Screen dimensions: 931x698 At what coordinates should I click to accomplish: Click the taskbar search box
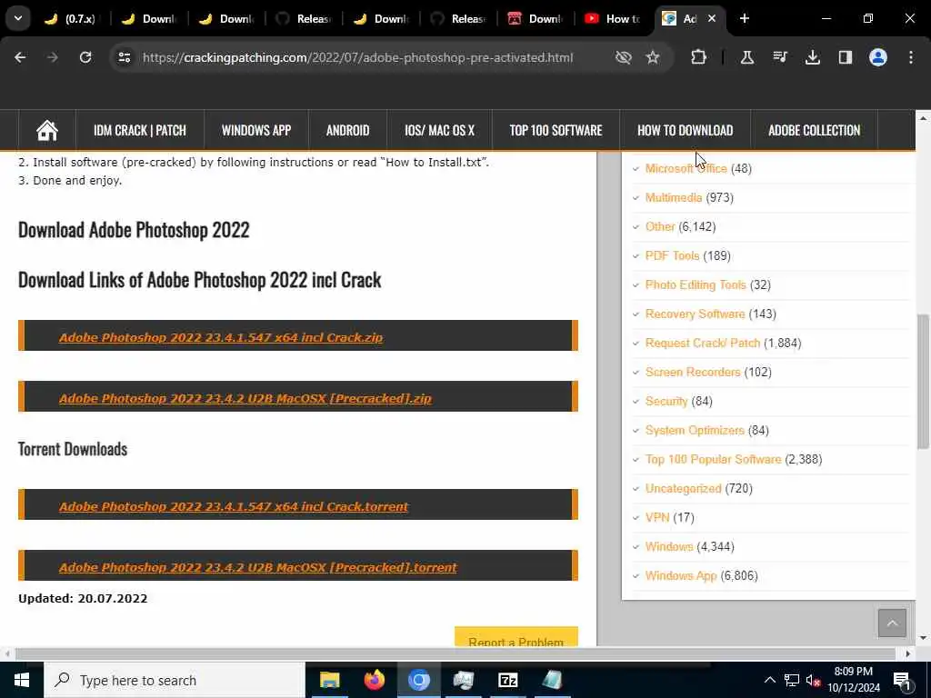[x=174, y=680]
